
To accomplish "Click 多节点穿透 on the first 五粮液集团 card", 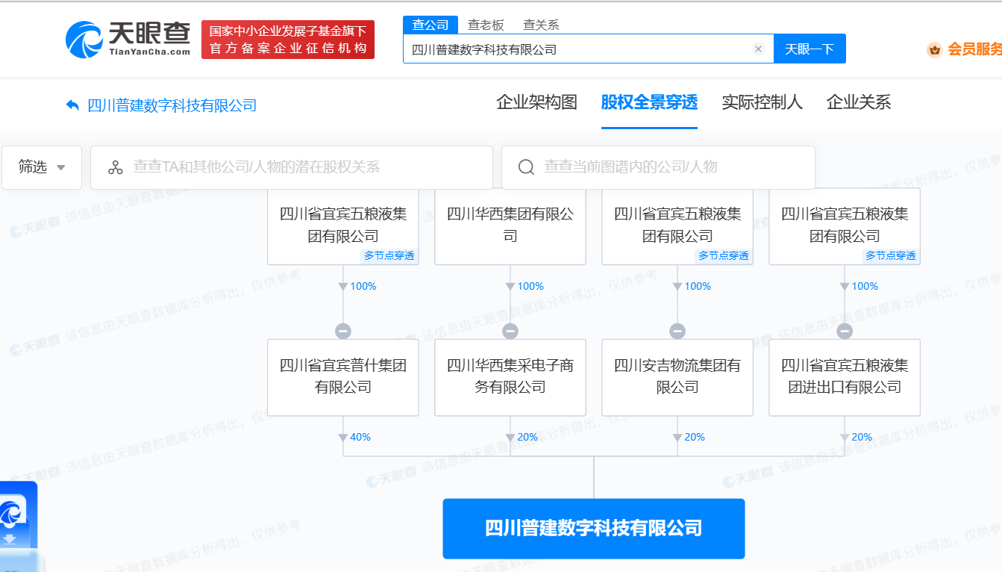I will [389, 255].
